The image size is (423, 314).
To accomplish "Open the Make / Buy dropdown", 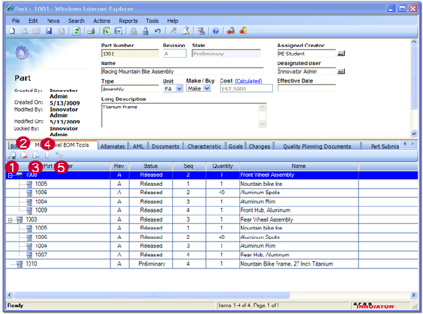I will pyautogui.click(x=207, y=89).
